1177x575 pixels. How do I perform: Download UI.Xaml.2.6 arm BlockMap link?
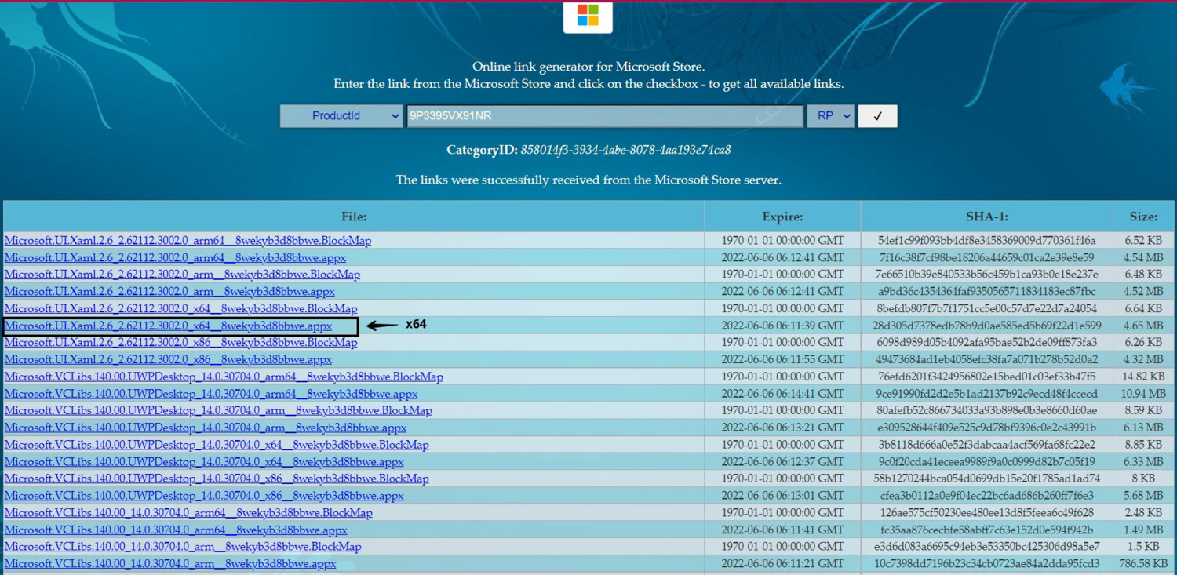[x=182, y=275]
